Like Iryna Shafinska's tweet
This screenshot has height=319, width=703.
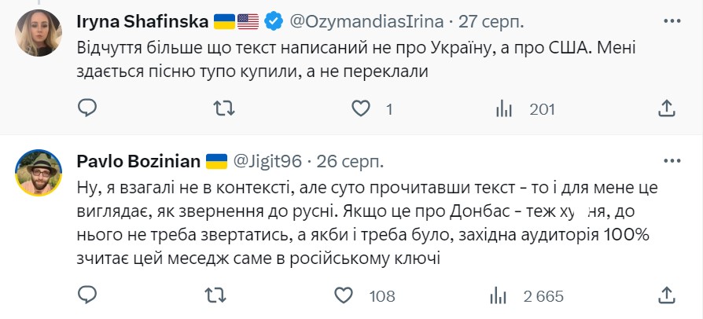point(361,108)
